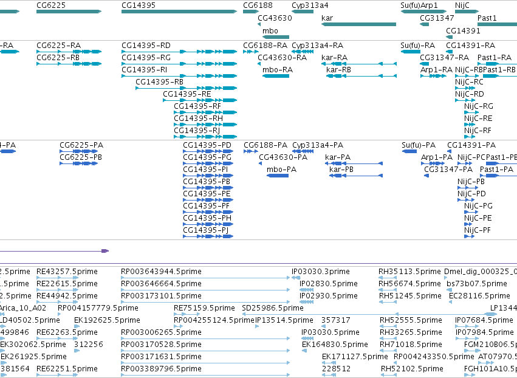Select protein CG14395-PD

207,145
